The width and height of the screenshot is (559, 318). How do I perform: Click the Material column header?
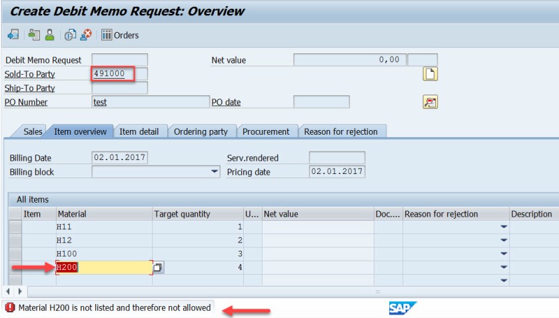pos(104,214)
